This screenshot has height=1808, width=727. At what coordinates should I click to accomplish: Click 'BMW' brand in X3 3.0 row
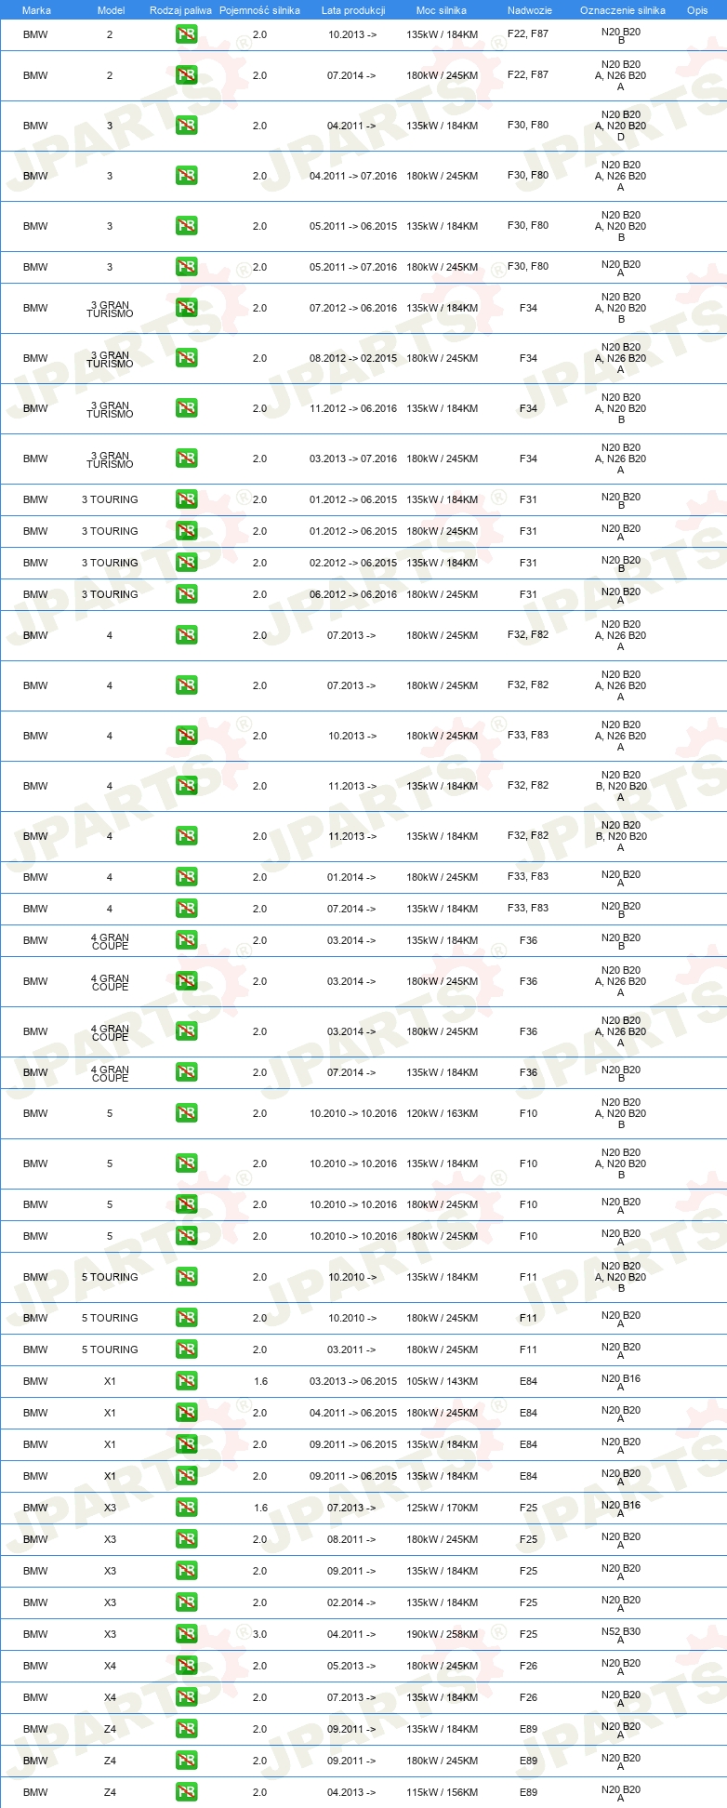click(35, 1634)
